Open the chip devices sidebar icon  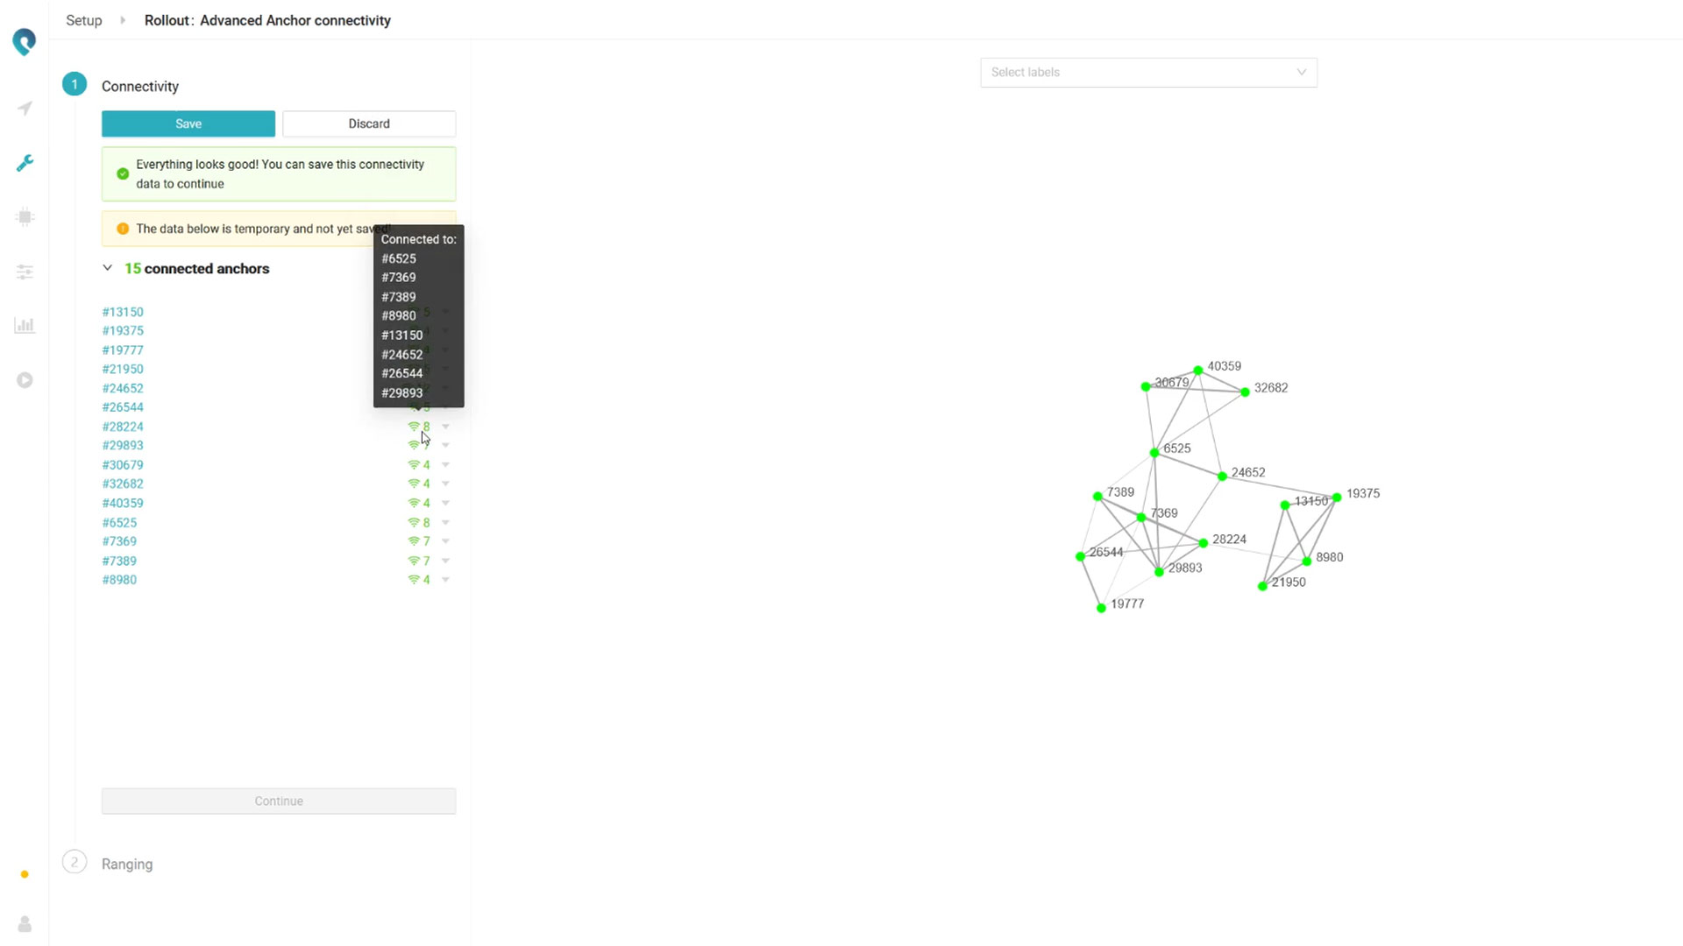click(x=25, y=217)
